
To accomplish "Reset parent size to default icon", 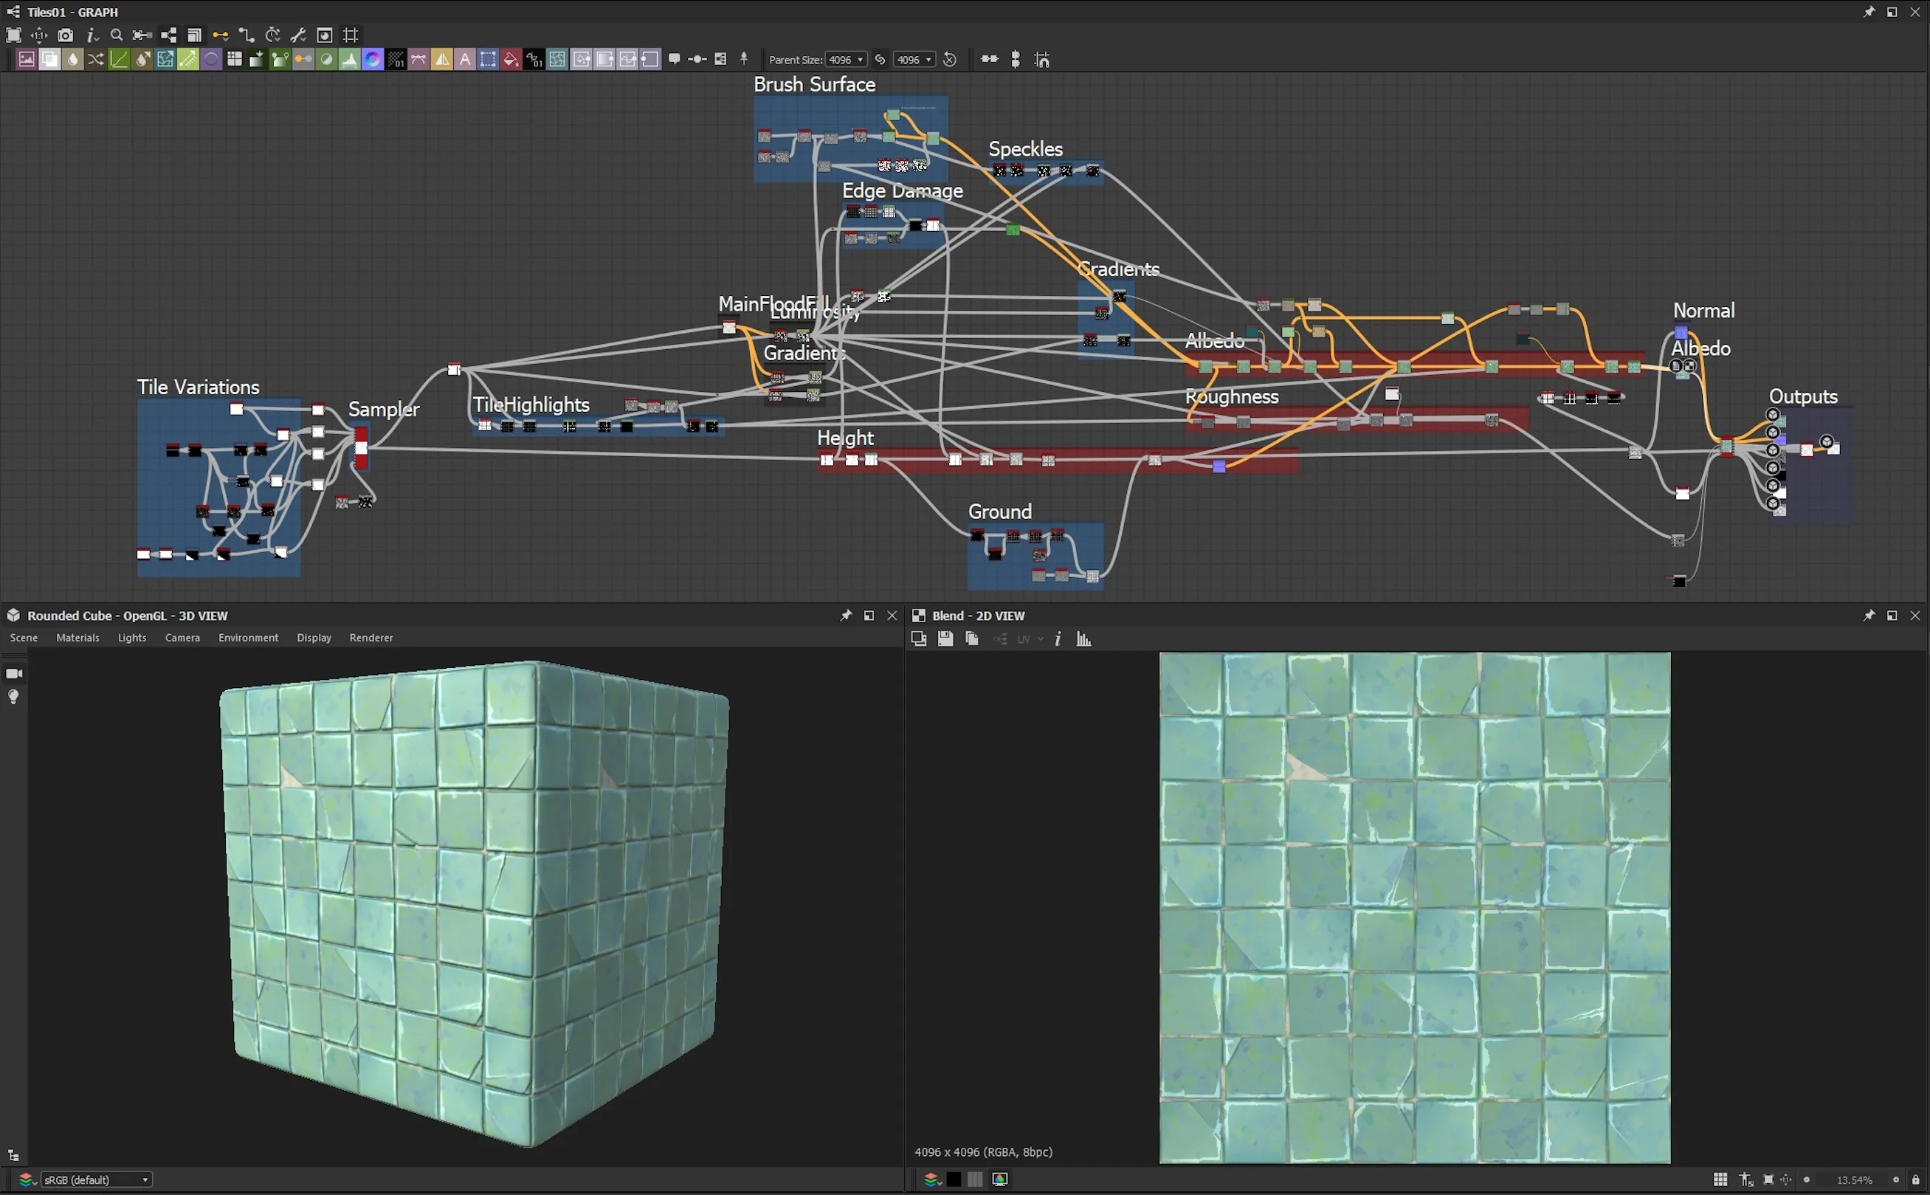I will click(x=950, y=59).
